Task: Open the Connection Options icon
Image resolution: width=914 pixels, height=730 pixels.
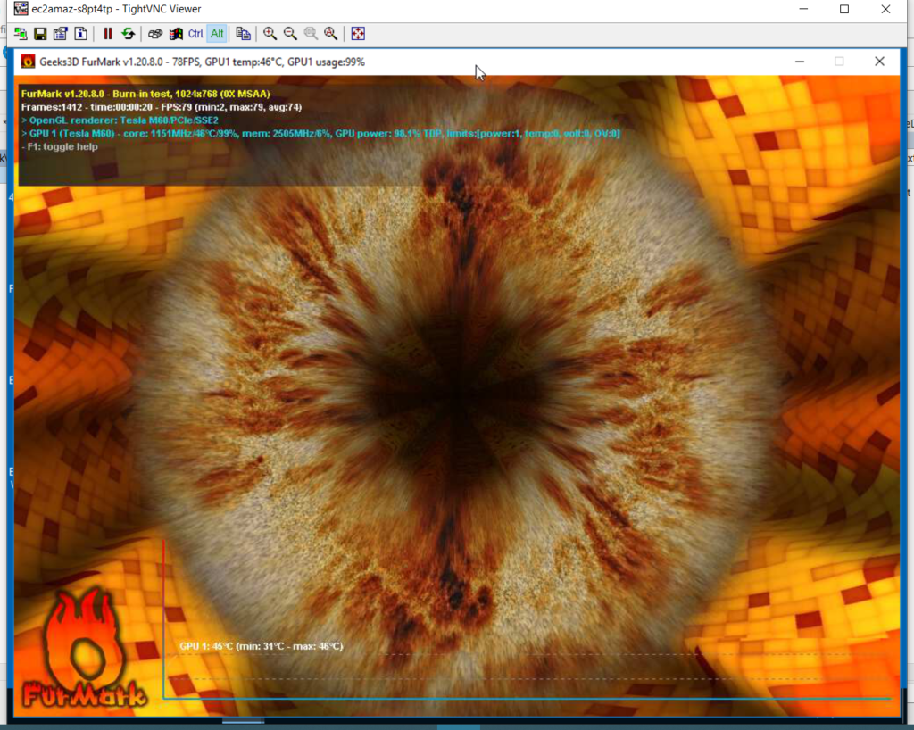Action: click(x=60, y=34)
